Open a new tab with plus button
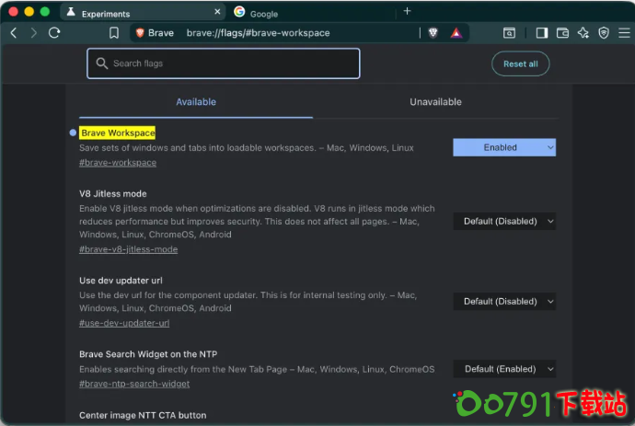This screenshot has width=635, height=426. tap(407, 11)
